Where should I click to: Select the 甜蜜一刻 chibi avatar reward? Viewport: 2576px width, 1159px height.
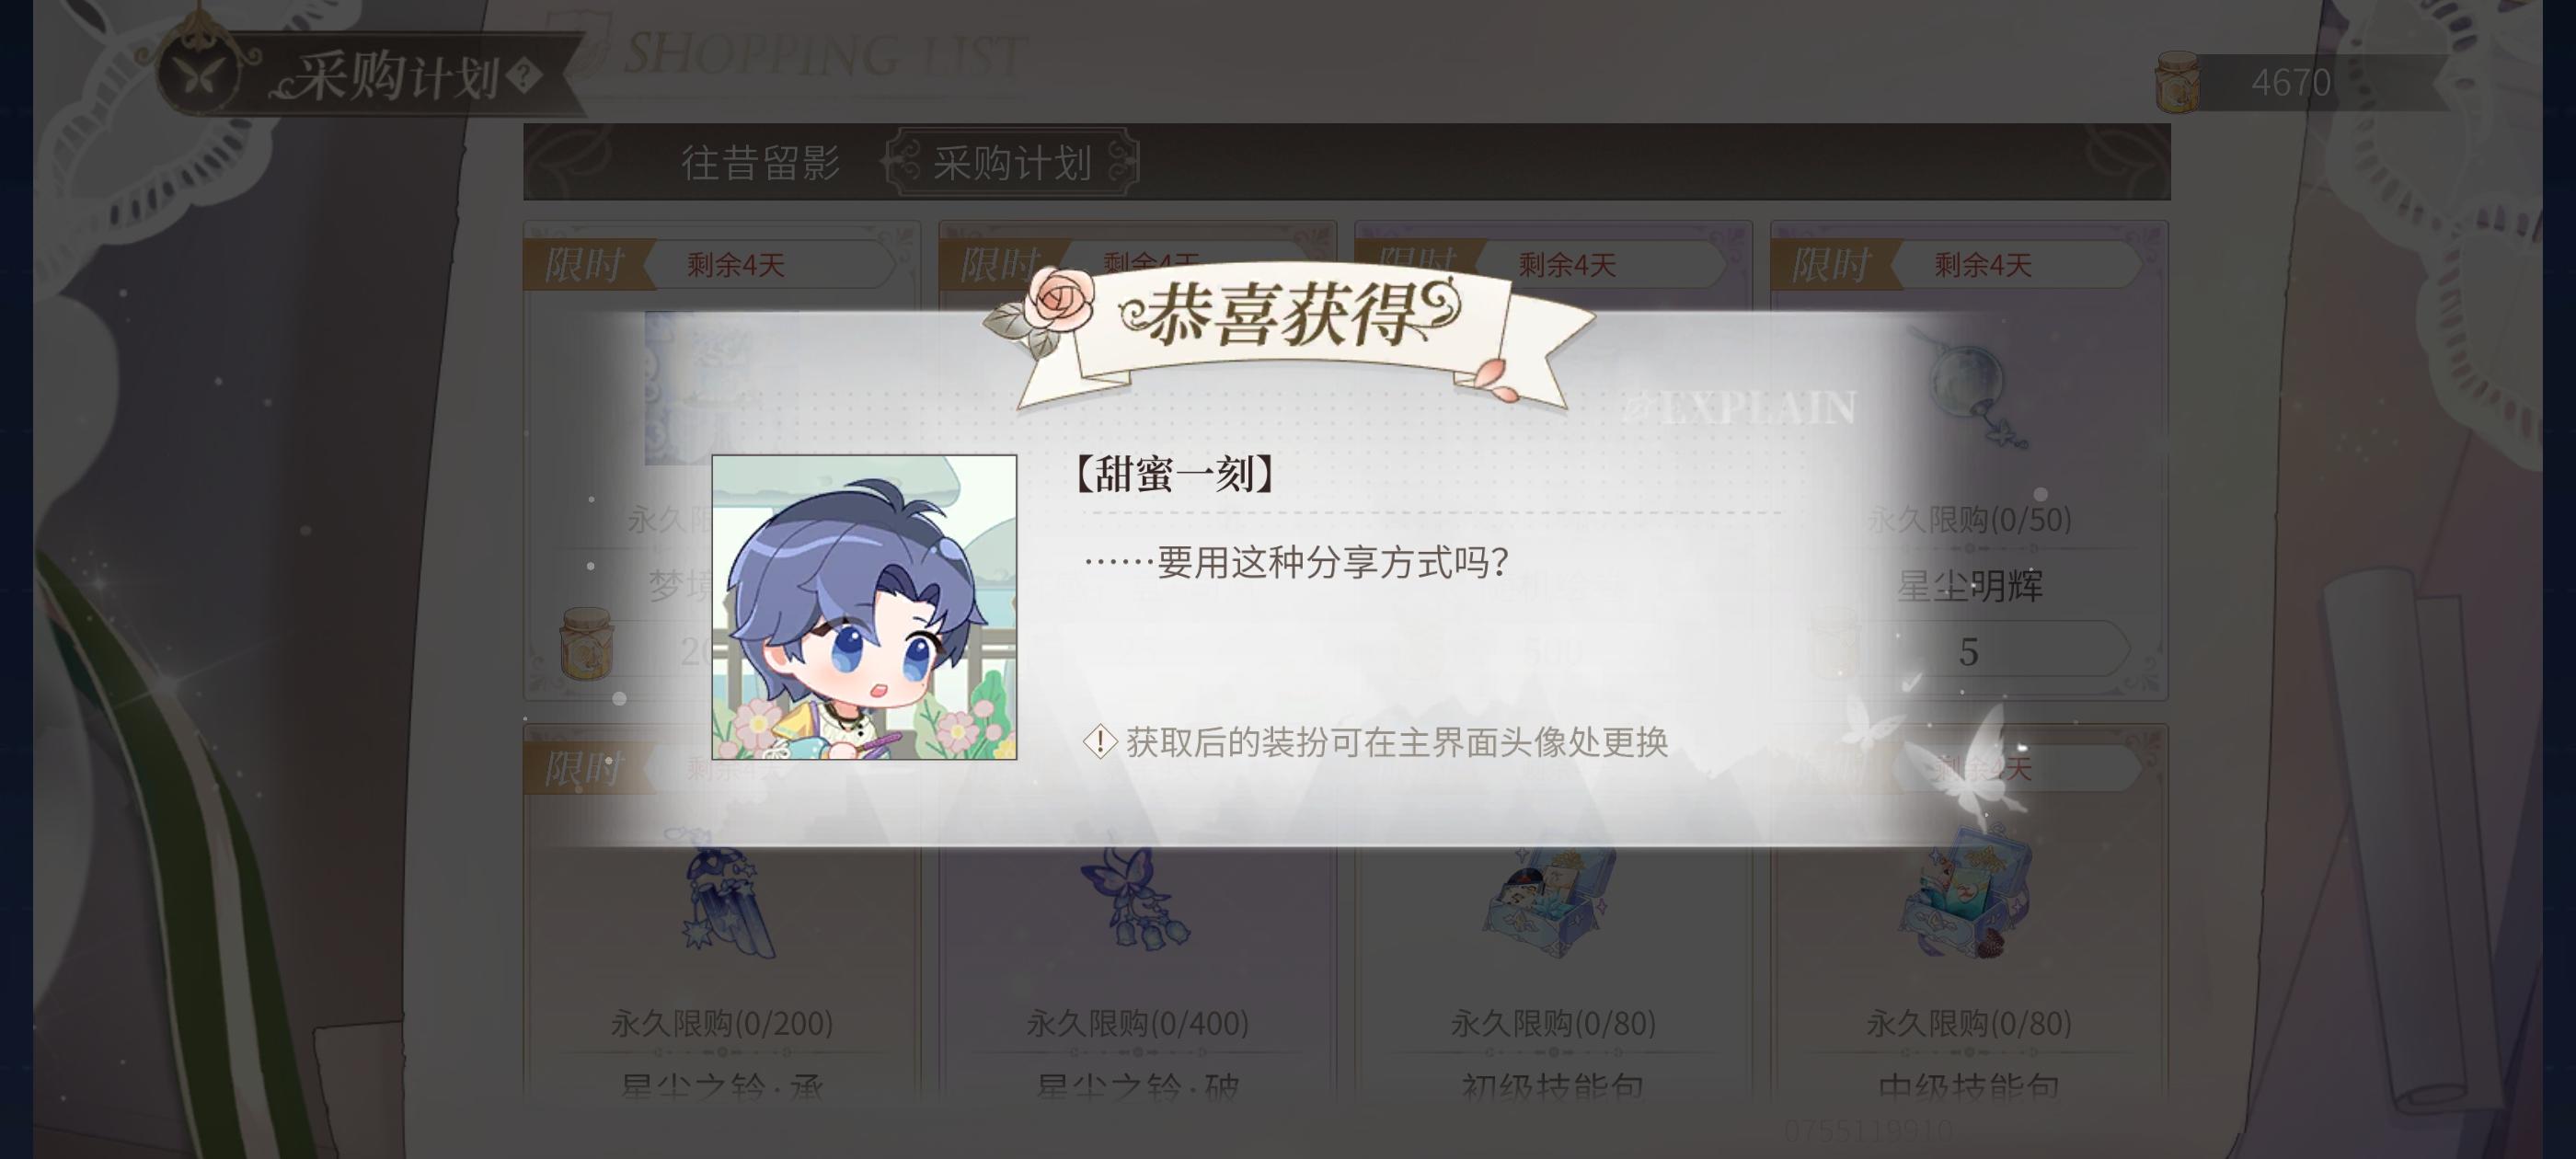864,607
